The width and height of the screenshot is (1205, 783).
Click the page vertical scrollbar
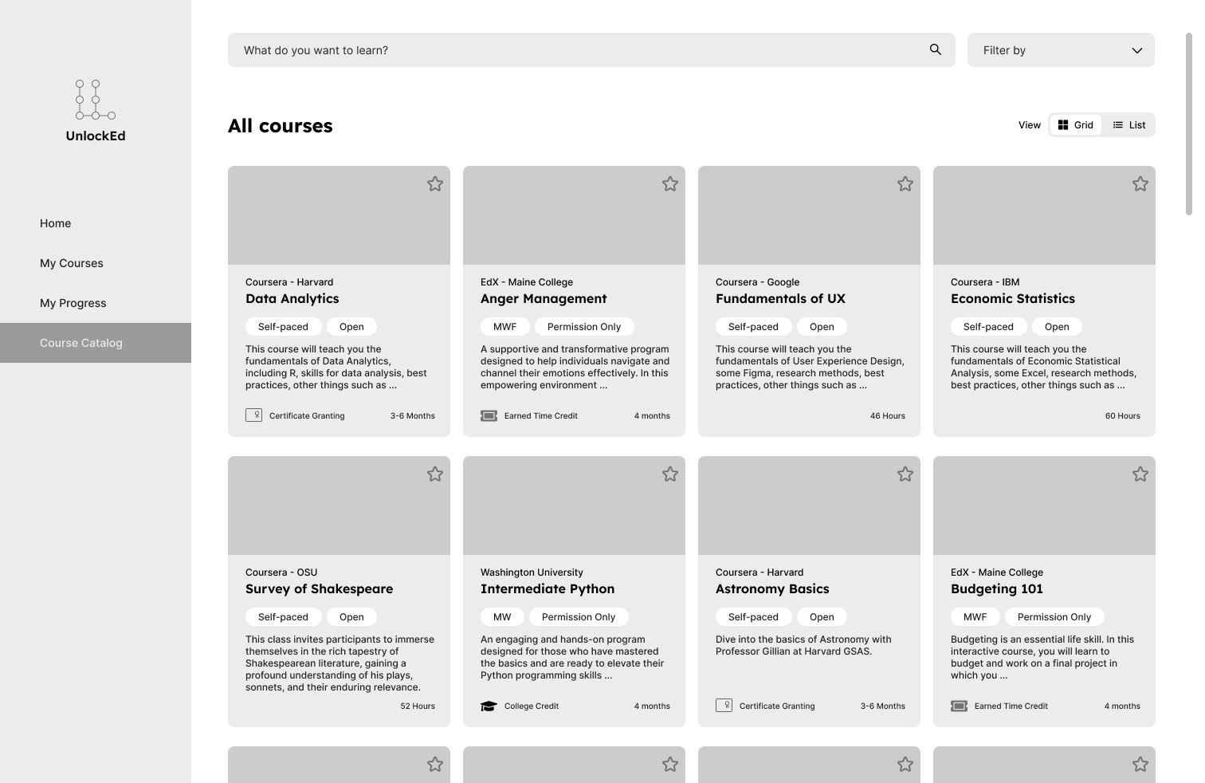click(1188, 124)
